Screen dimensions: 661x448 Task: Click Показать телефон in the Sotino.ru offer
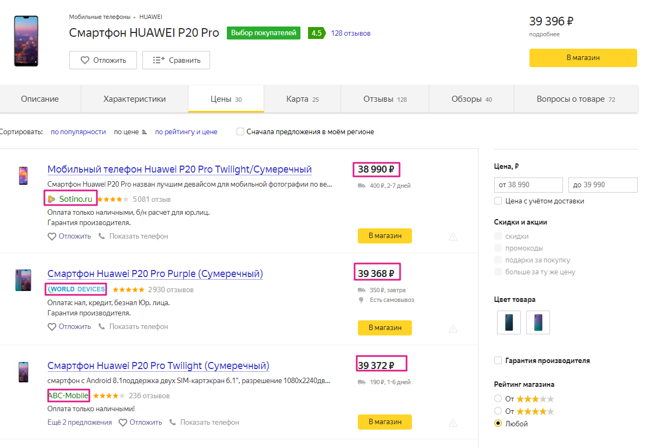point(139,236)
